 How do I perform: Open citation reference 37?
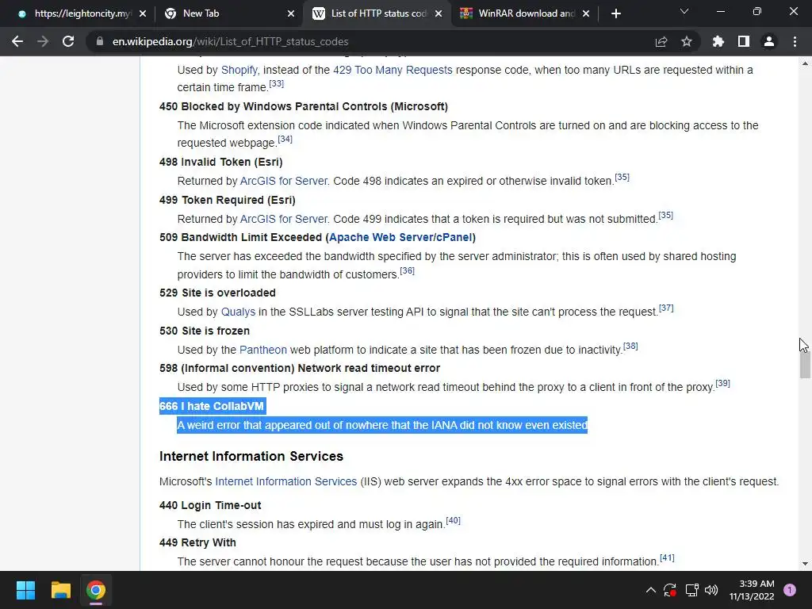coord(666,308)
